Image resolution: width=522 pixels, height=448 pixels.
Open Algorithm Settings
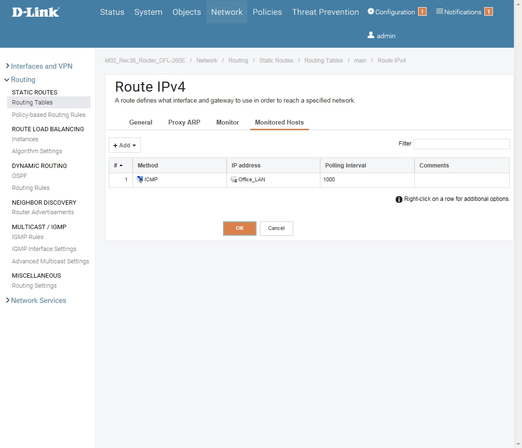pos(37,151)
